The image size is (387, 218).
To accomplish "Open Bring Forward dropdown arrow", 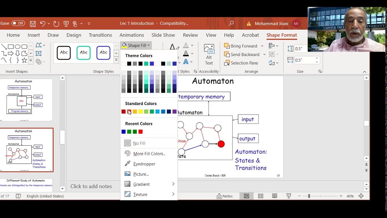I will tap(262, 46).
